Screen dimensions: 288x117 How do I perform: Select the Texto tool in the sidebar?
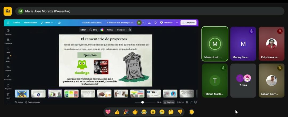coord(8,50)
